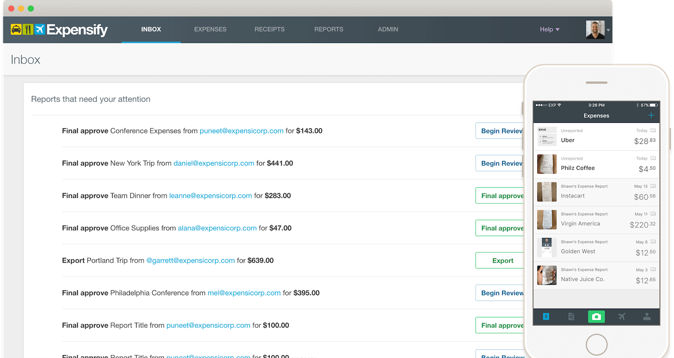Tap the Golden West receipt thumbnail

[547, 247]
